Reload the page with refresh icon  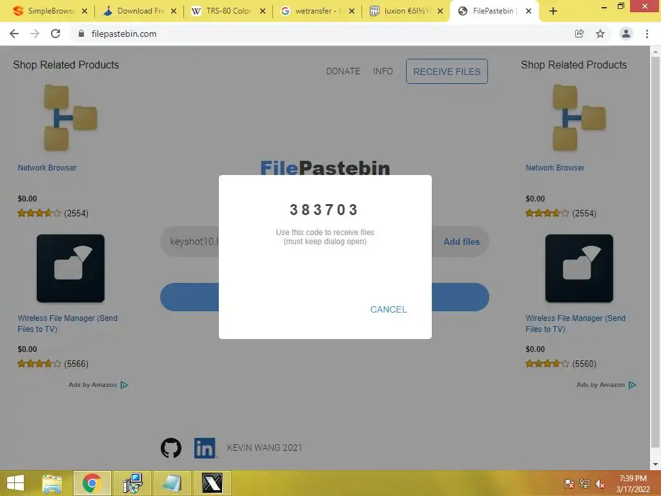[x=56, y=34]
